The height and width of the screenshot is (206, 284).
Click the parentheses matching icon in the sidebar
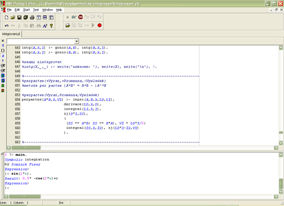tap(3, 51)
